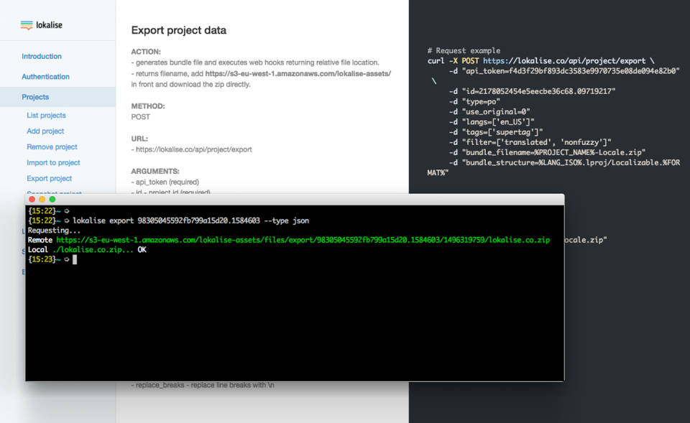Click the bold s3-eu-west-1 assets URL
Screen dimensions: 690x423
coord(298,73)
